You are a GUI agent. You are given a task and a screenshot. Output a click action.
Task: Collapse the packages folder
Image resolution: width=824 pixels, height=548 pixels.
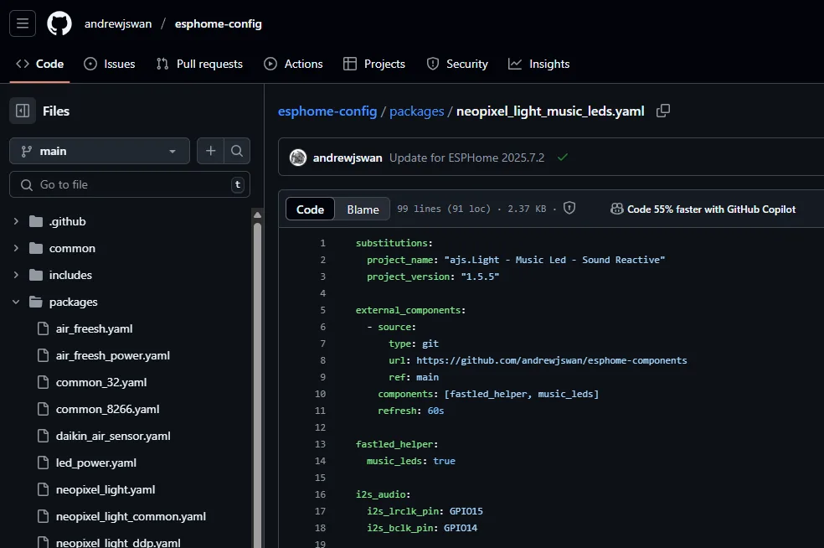point(16,302)
